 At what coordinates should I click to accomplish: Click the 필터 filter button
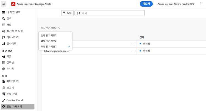coord(67,13)
